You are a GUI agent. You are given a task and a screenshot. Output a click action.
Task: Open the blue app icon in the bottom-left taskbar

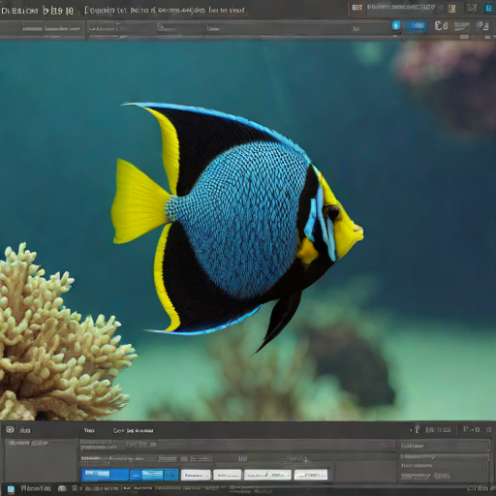pos(11,489)
